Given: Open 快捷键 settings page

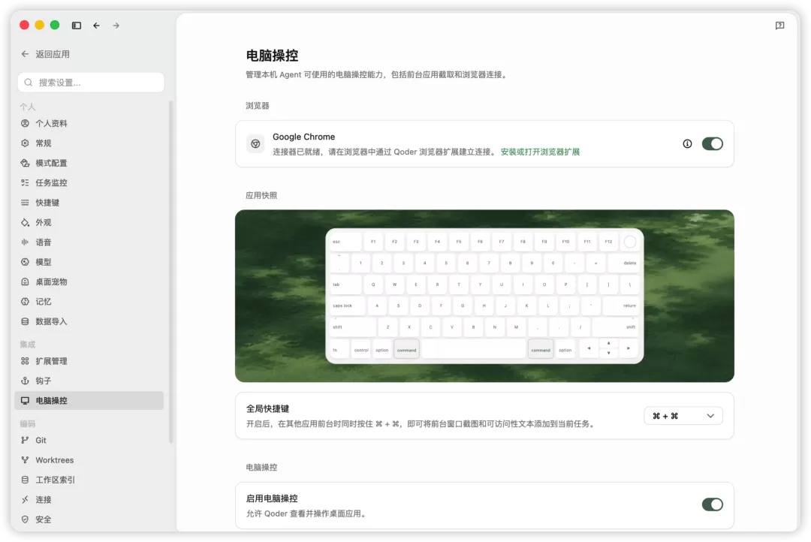Looking at the screenshot, I should (x=89, y=202).
